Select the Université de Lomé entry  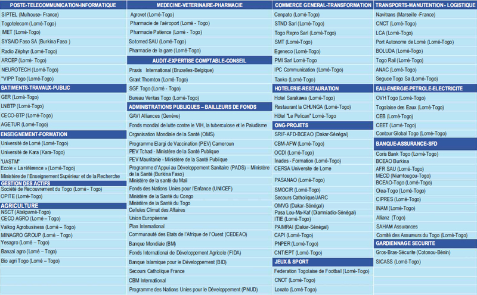35,143
